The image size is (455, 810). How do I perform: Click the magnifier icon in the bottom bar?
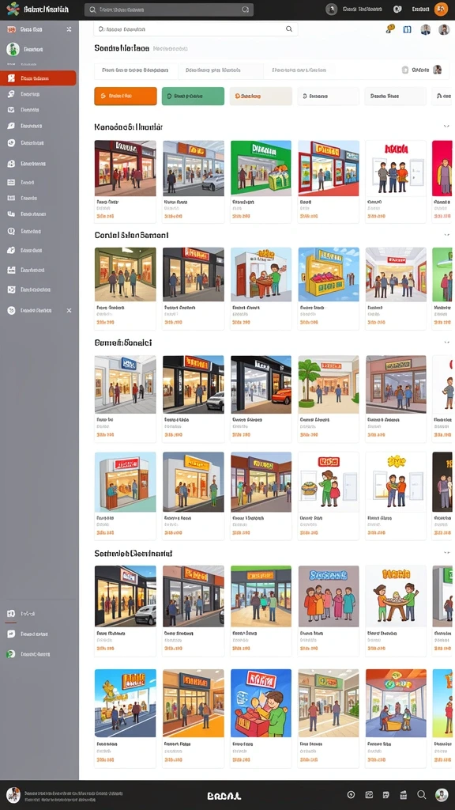point(422,795)
